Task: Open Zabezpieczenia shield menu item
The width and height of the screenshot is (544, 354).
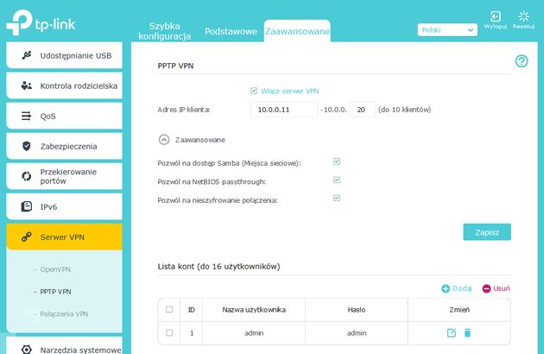Action: point(64,146)
